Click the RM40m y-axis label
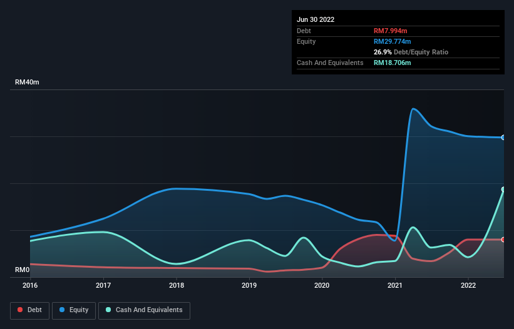Image resolution: width=514 pixels, height=329 pixels. click(27, 82)
